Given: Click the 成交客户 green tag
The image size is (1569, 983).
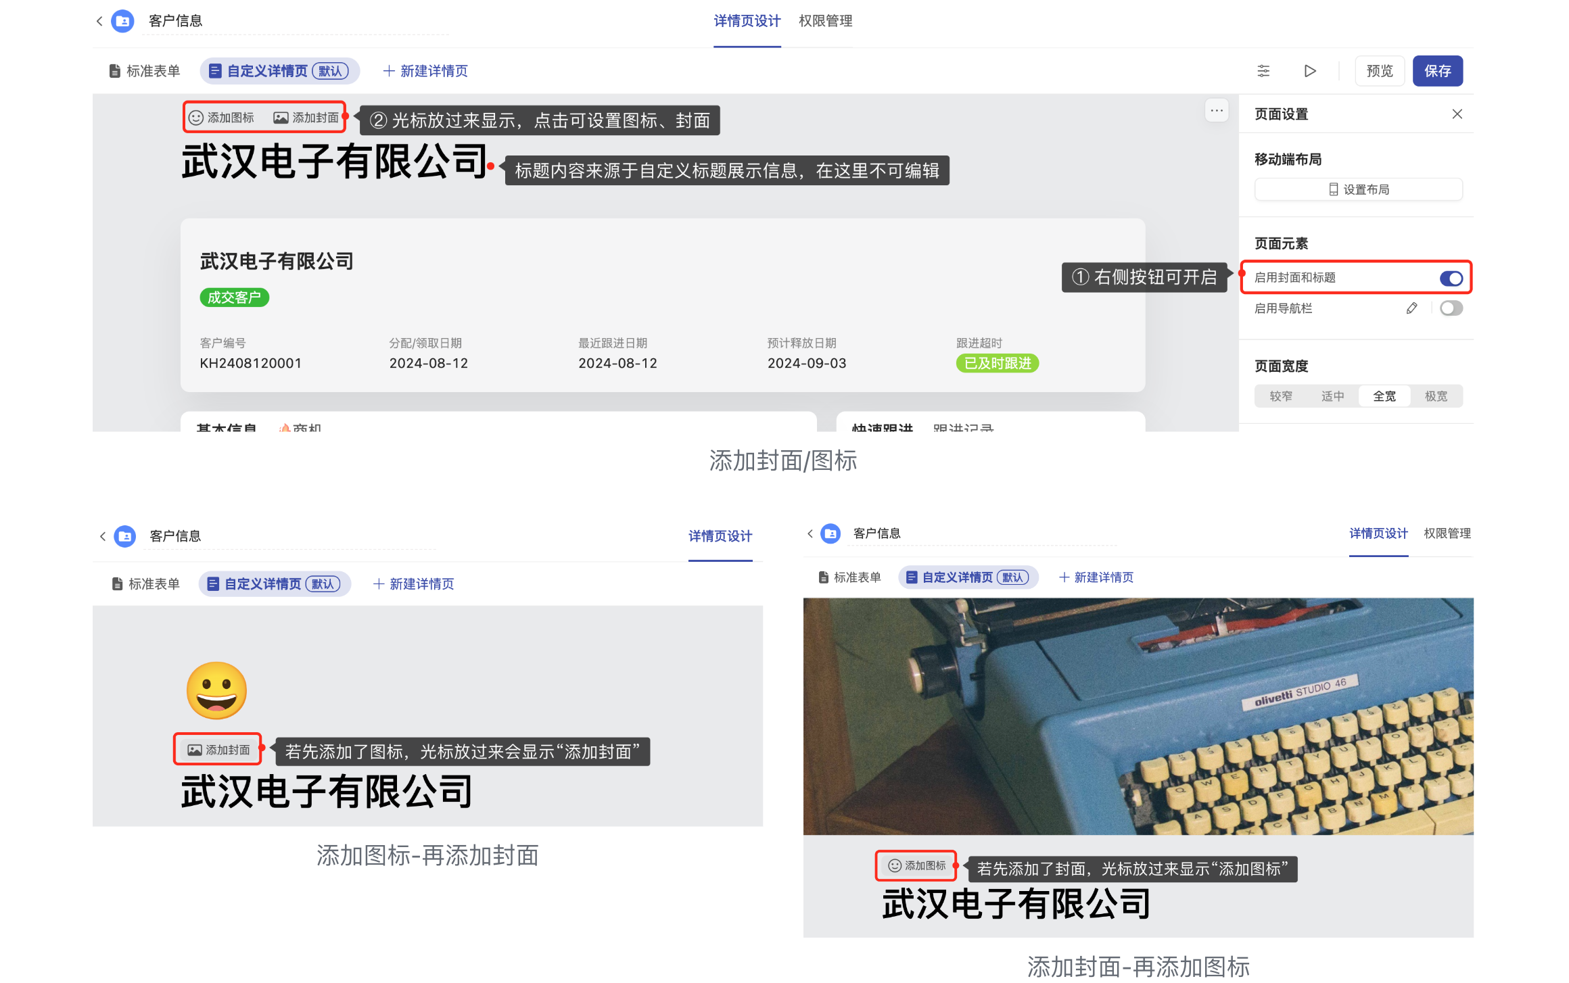Looking at the screenshot, I should [x=234, y=297].
